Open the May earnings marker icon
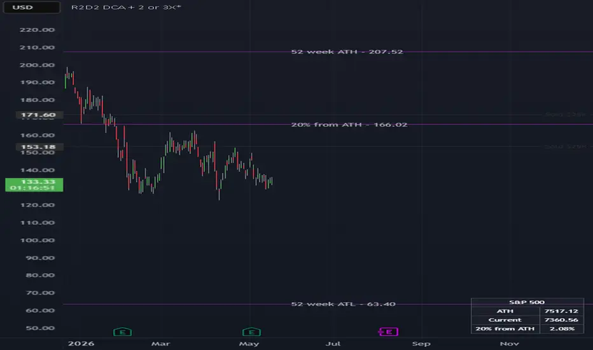Image resolution: width=593 pixels, height=350 pixels. pos(251,332)
